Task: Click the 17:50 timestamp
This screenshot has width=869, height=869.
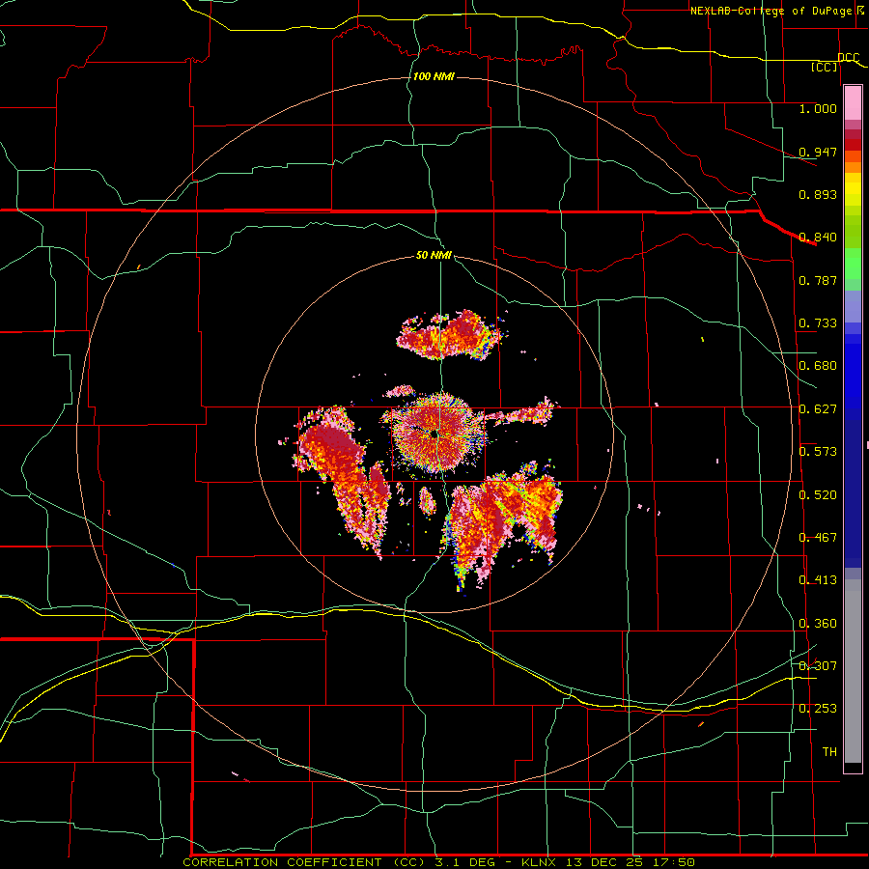Action: pyautogui.click(x=673, y=862)
